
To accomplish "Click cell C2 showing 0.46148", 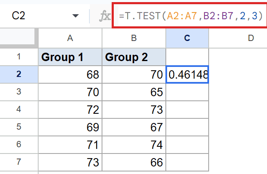I will point(187,74).
